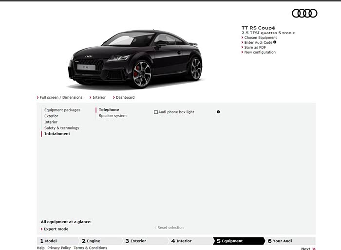The width and height of the screenshot is (341, 250).
Task: Click info icon beside Enter Audi Code
Action: (x=275, y=42)
